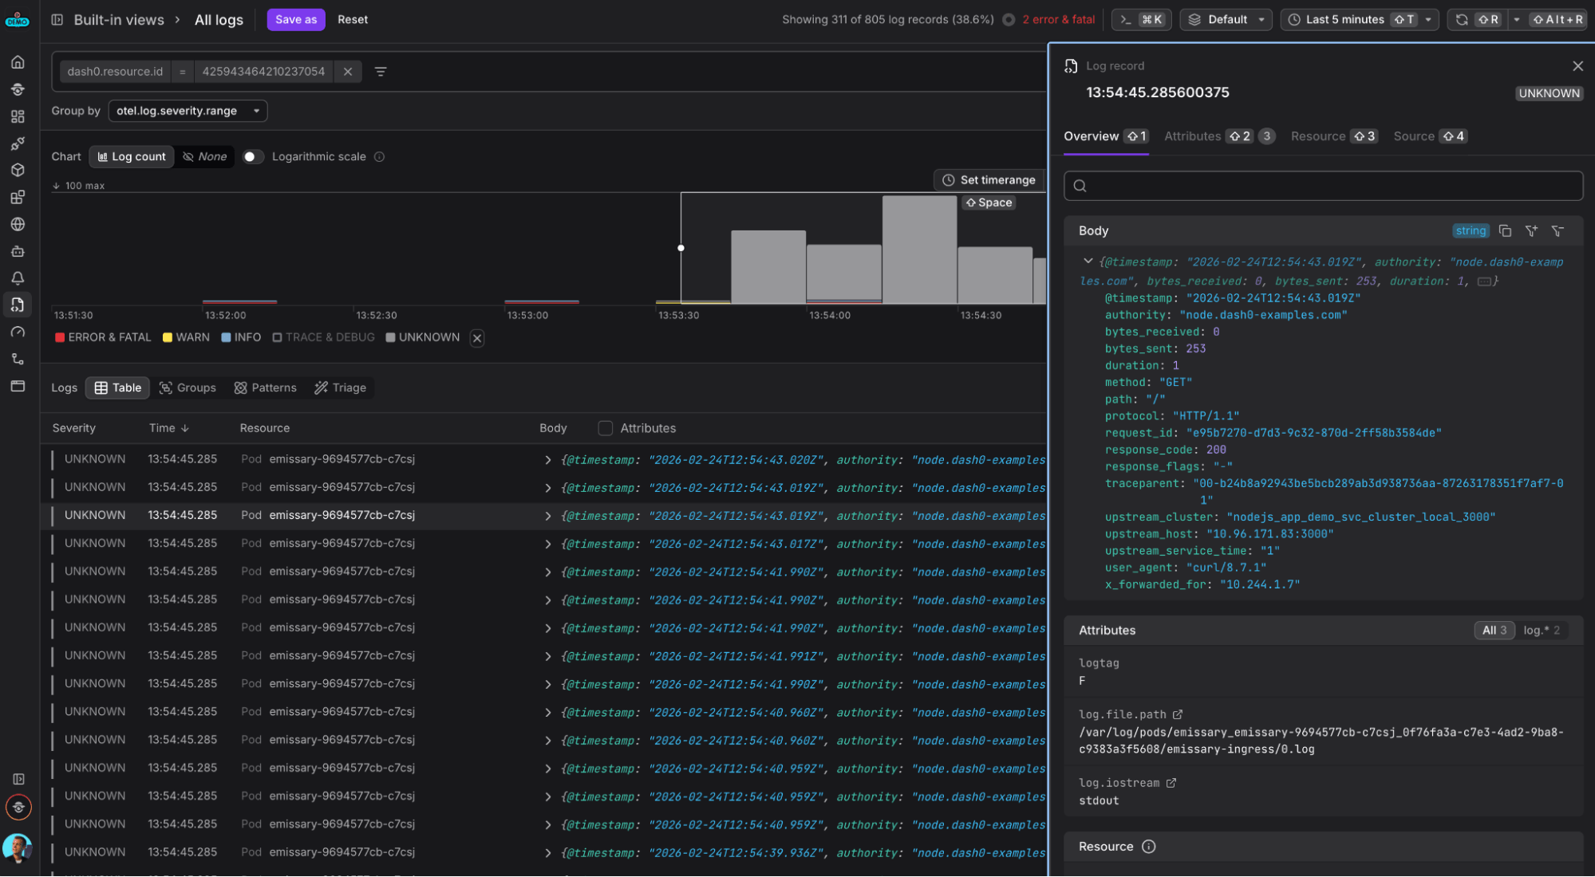Screen dimensions: 1595x877
Task: Open the Group by otel.log.severity.range dropdown
Action: coord(188,111)
